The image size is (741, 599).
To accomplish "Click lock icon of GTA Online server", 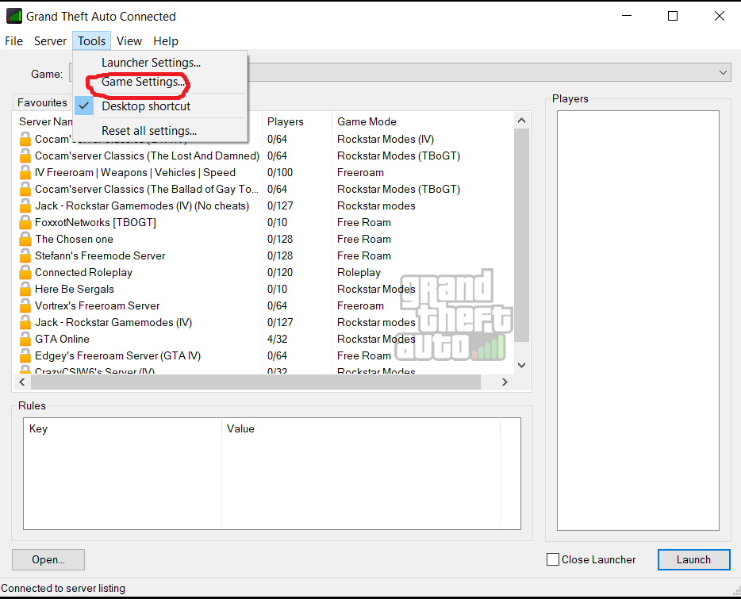I will (25, 340).
